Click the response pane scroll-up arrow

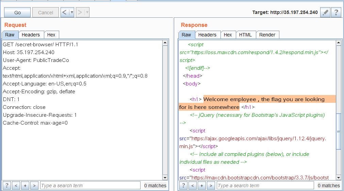coord(339,43)
